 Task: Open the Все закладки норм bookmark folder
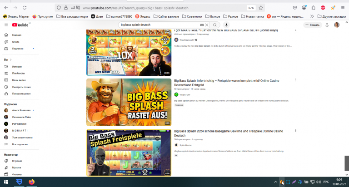[72, 16]
